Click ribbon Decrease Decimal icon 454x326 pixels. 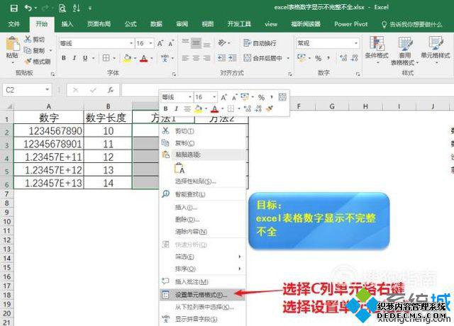(355, 58)
